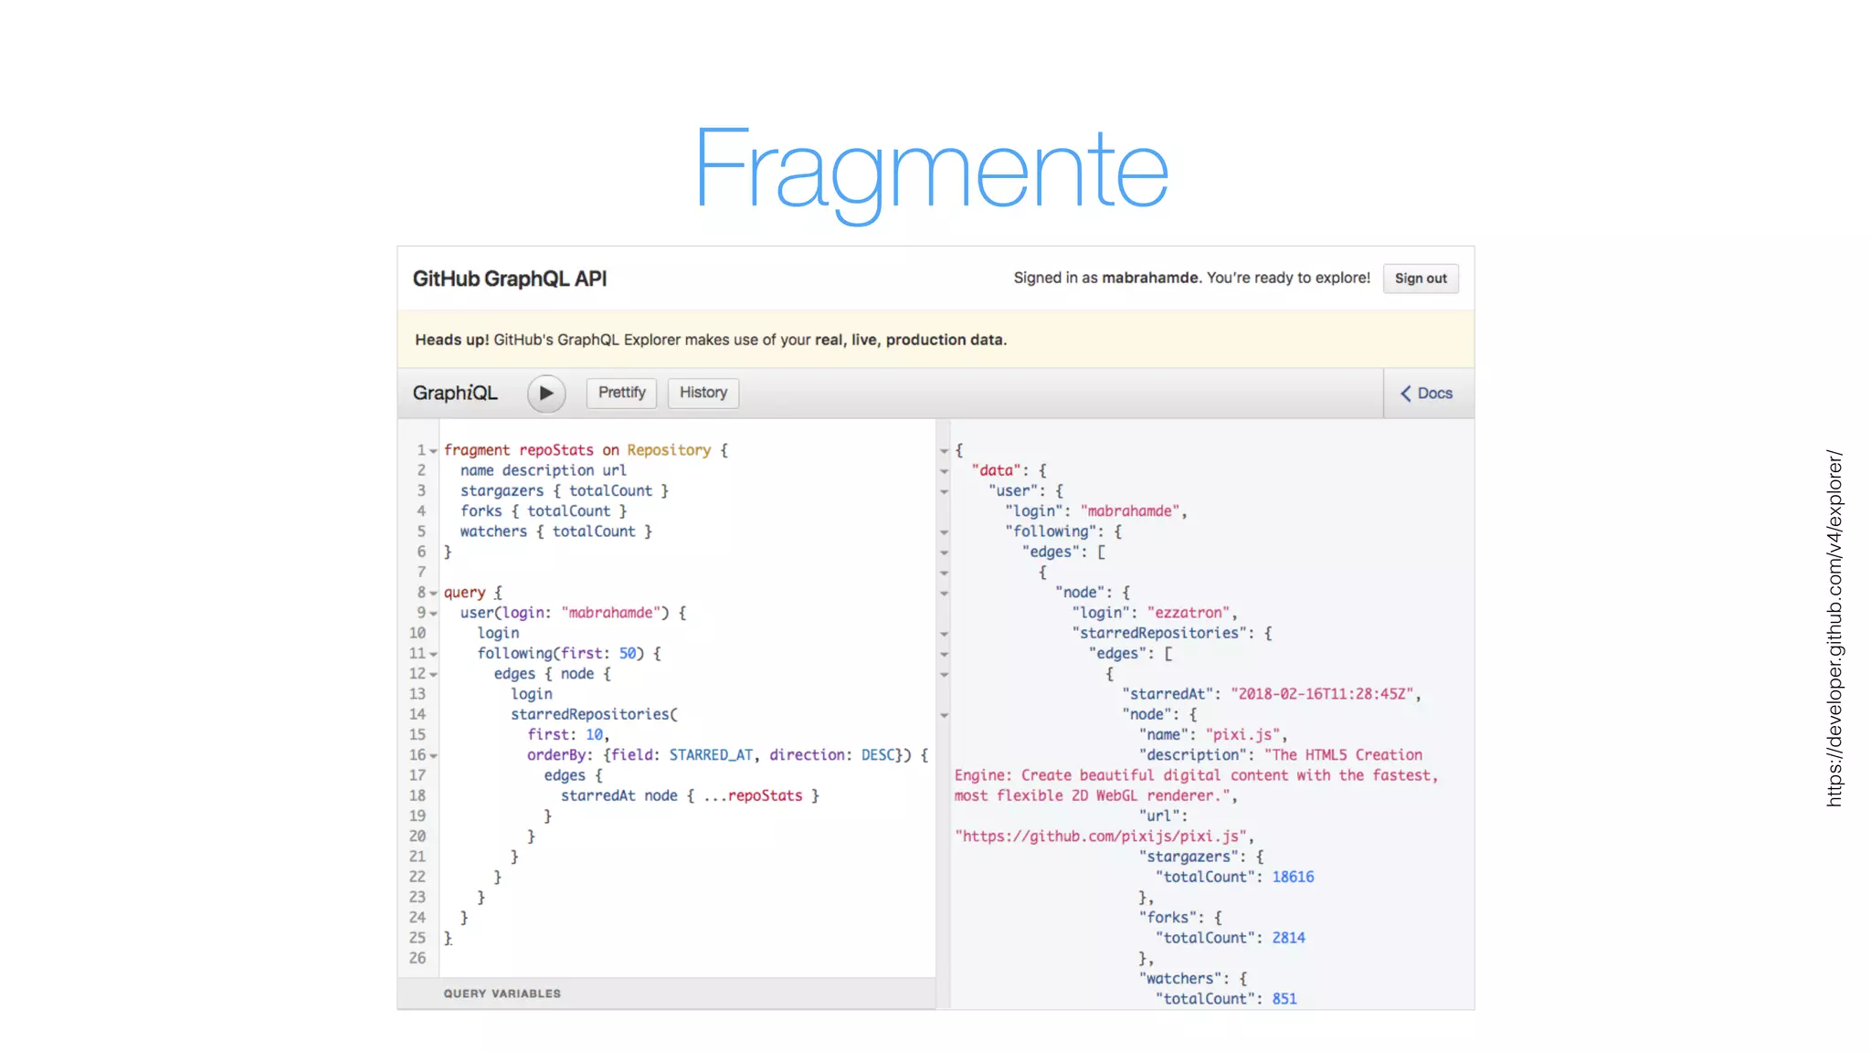Click the pixi.js GitHub URL in results
The height and width of the screenshot is (1052, 1871).
click(x=1101, y=836)
